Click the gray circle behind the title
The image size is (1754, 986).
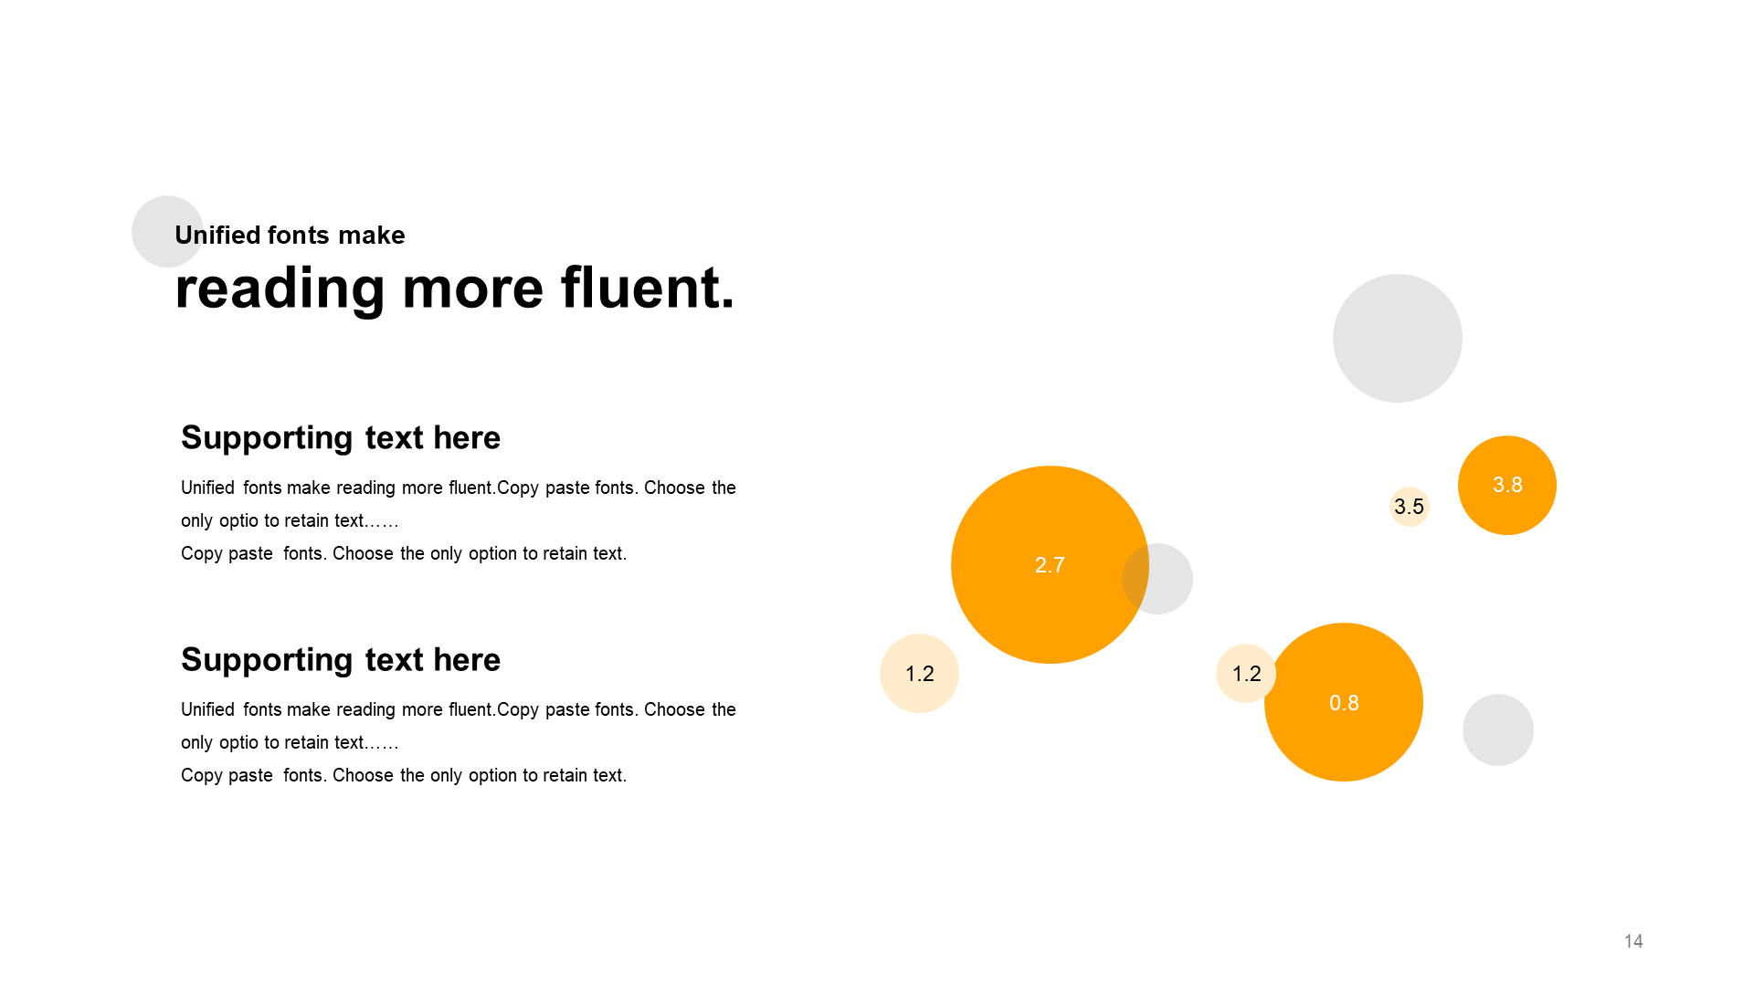point(167,231)
